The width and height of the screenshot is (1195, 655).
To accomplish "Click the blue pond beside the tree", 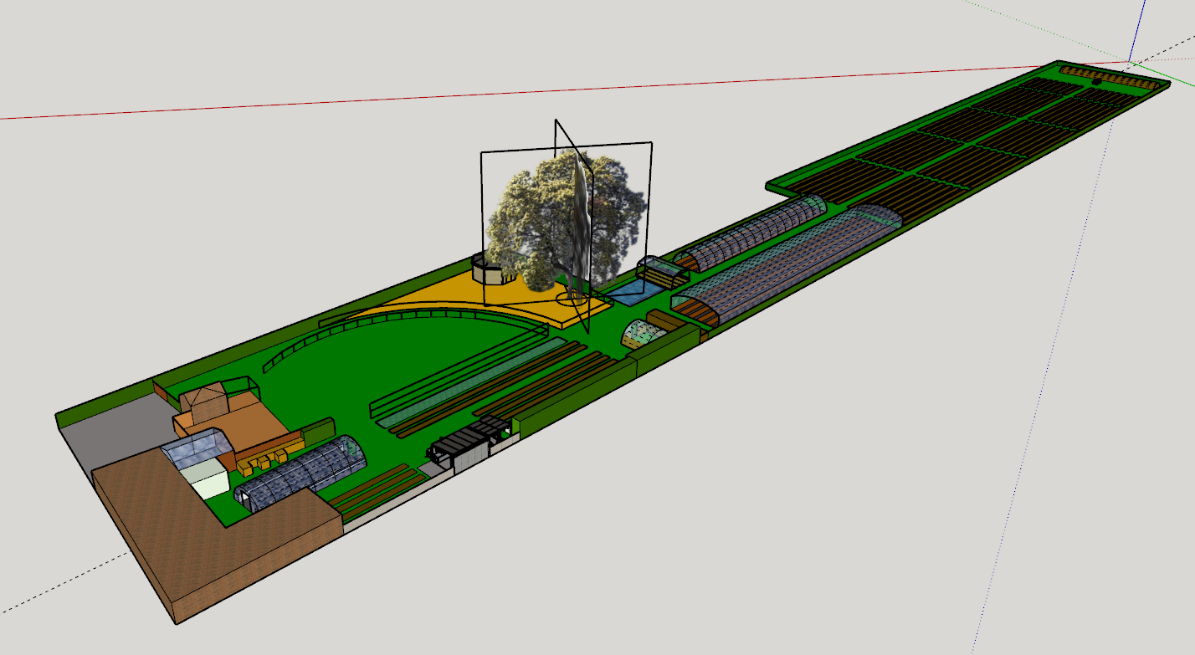I will (633, 292).
